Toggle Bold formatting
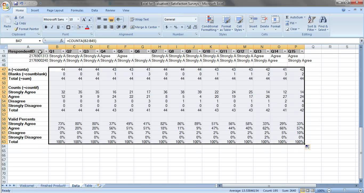Viewport: 364px width, 193px height. (46, 27)
